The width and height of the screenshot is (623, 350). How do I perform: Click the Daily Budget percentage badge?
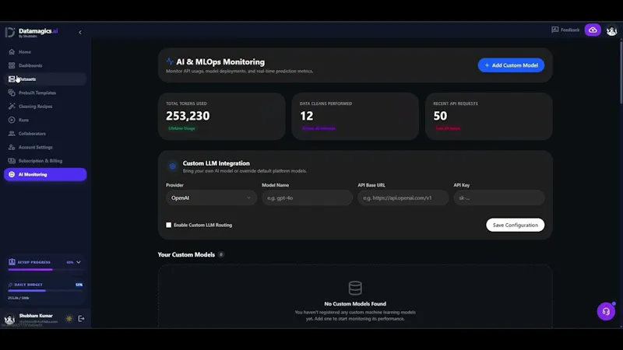tap(79, 285)
